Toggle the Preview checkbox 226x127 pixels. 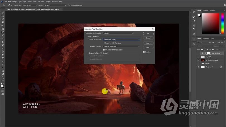point(144,52)
